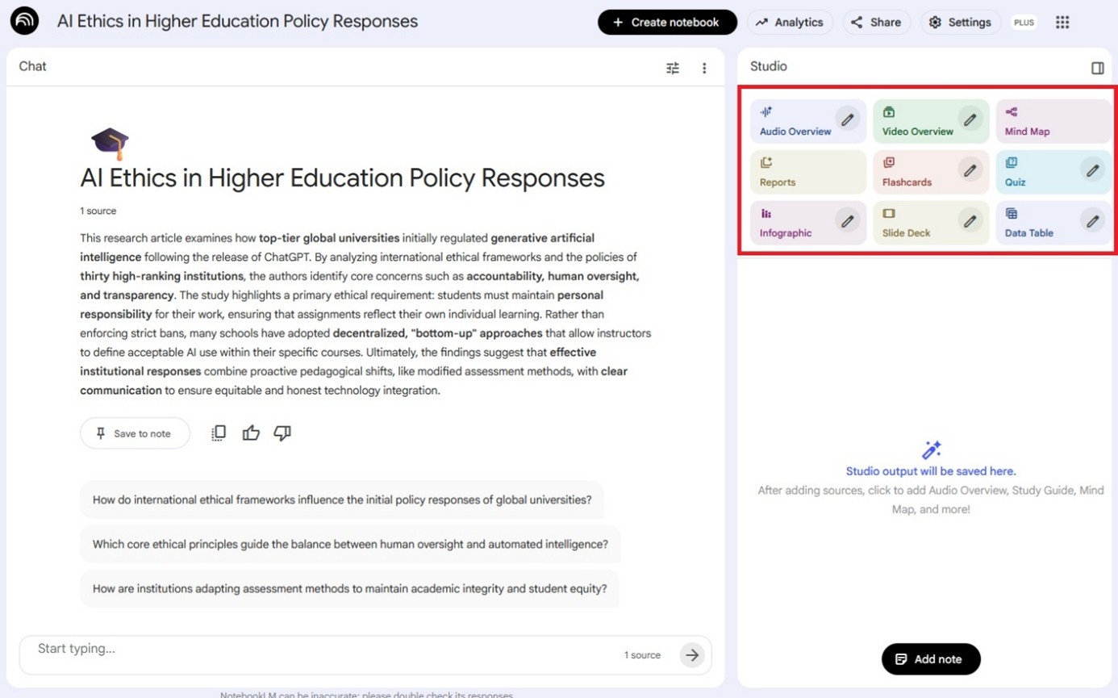Click the Save to note button
This screenshot has width=1118, height=698.
click(x=135, y=433)
